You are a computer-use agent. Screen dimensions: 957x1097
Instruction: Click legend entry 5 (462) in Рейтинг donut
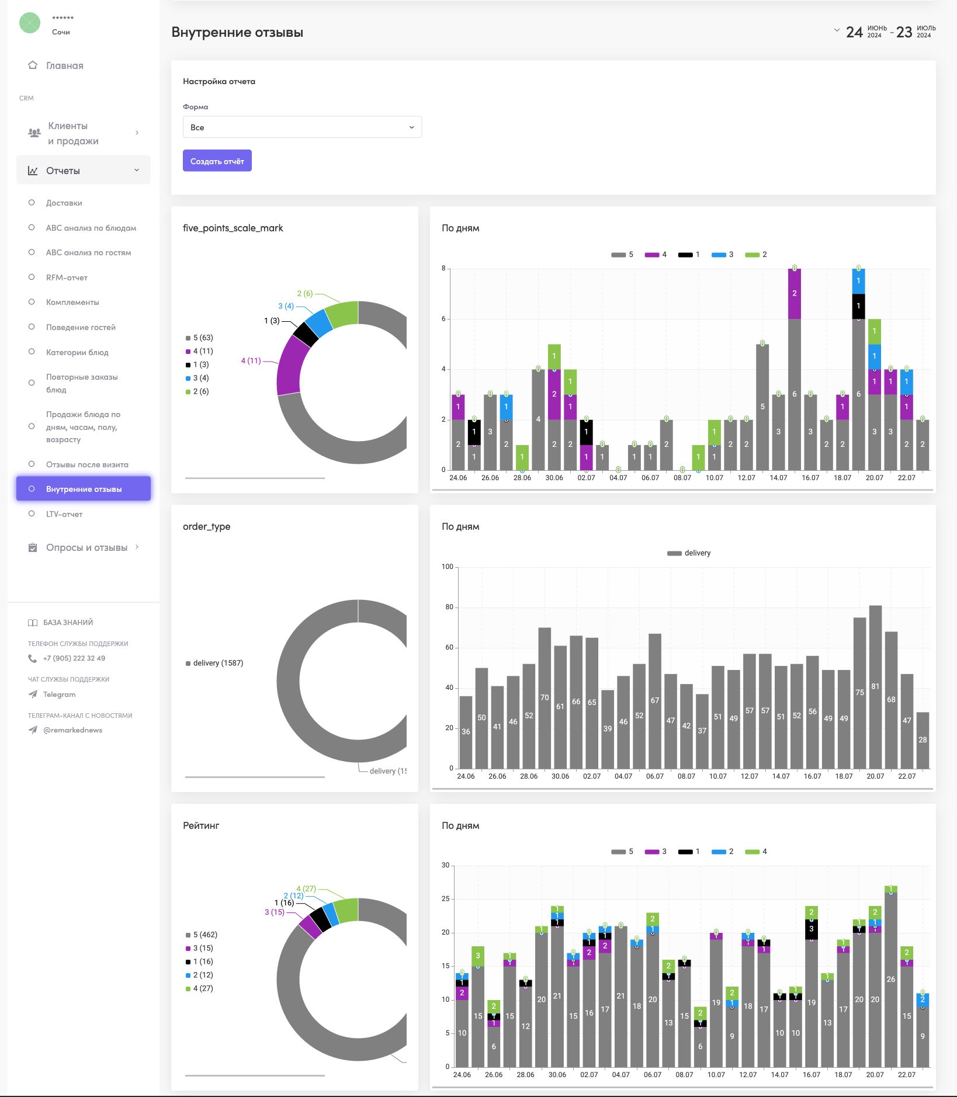[202, 935]
